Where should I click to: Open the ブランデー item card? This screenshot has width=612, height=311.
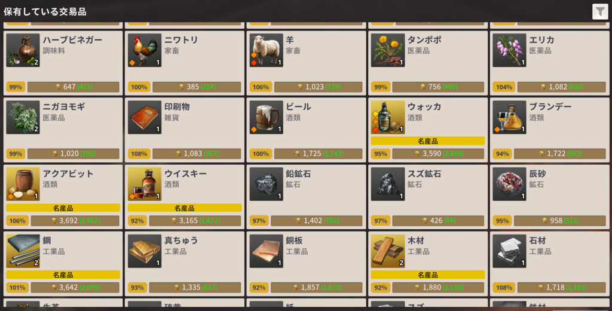pos(549,130)
